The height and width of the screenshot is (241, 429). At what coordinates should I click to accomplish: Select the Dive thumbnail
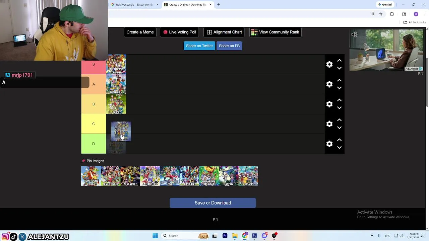click(x=170, y=176)
